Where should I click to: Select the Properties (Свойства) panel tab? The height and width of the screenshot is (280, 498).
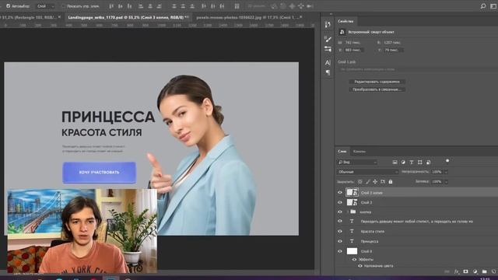coord(345,21)
